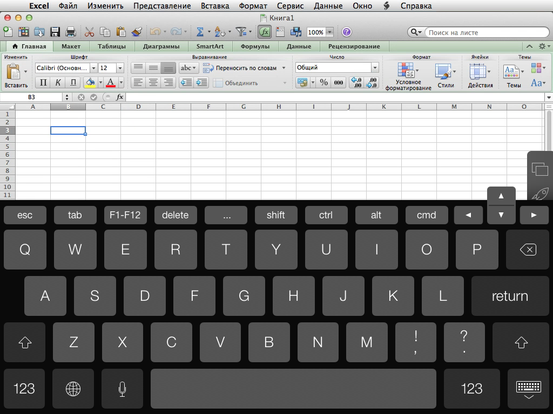Viewport: 553px width, 414px height.
Task: Open the zoom 100% dropdown
Action: click(x=329, y=32)
